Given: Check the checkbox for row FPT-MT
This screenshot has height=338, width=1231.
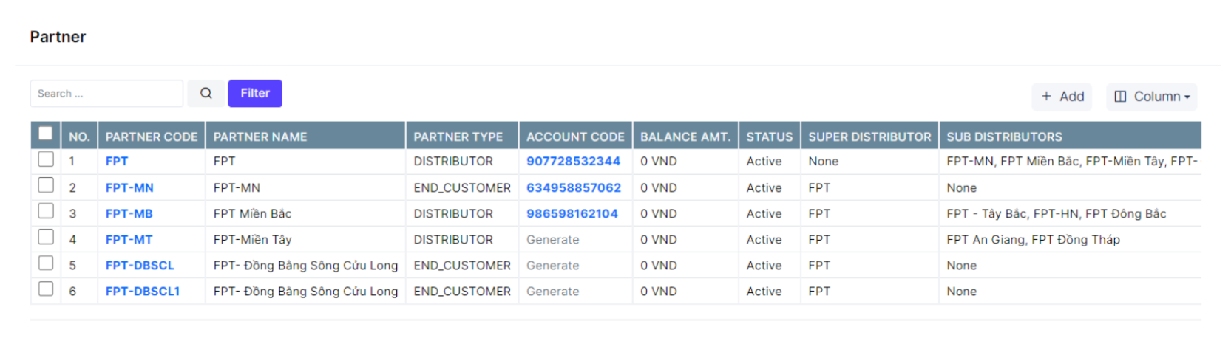Looking at the screenshot, I should click(46, 237).
